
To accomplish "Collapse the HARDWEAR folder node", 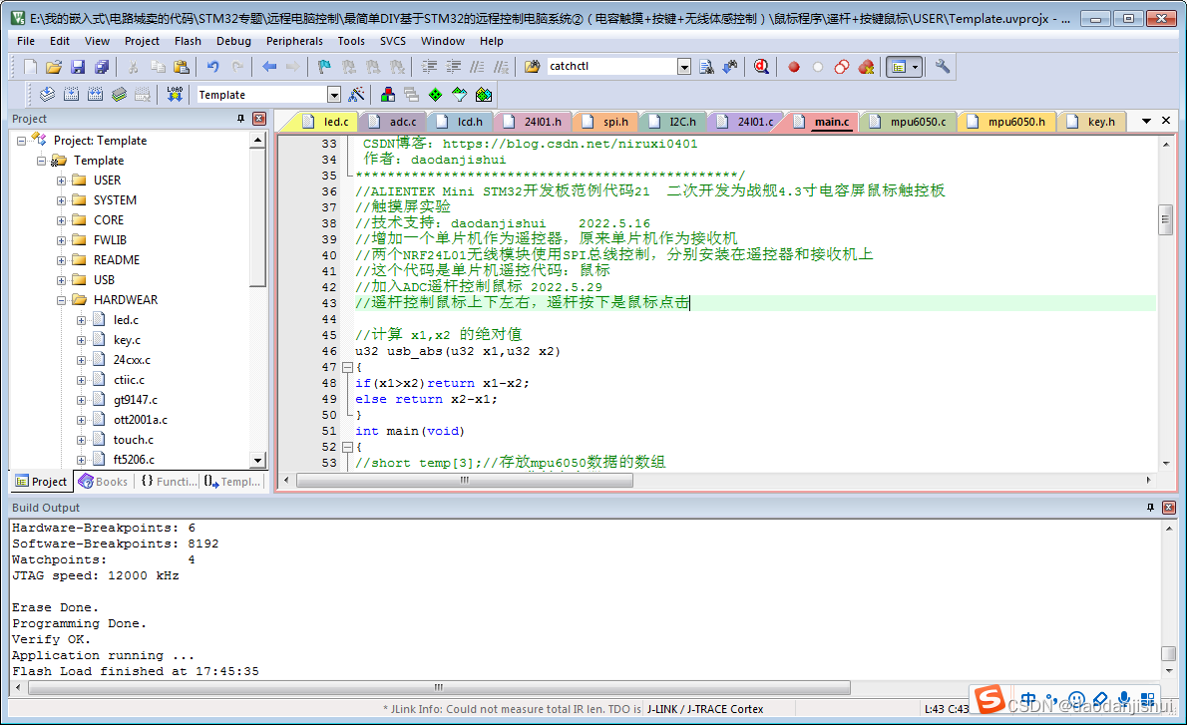I will [61, 300].
